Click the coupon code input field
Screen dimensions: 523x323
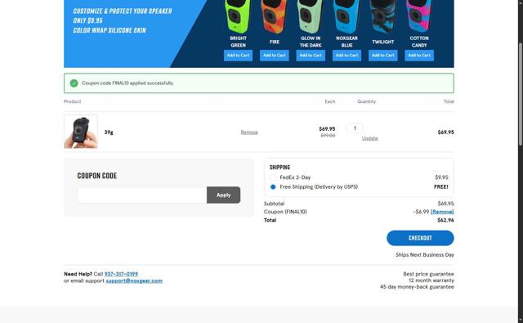pos(142,195)
